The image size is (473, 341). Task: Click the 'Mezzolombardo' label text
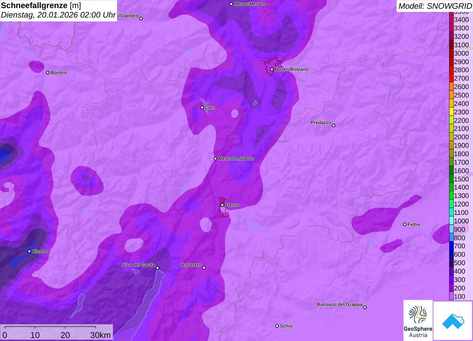point(236,159)
